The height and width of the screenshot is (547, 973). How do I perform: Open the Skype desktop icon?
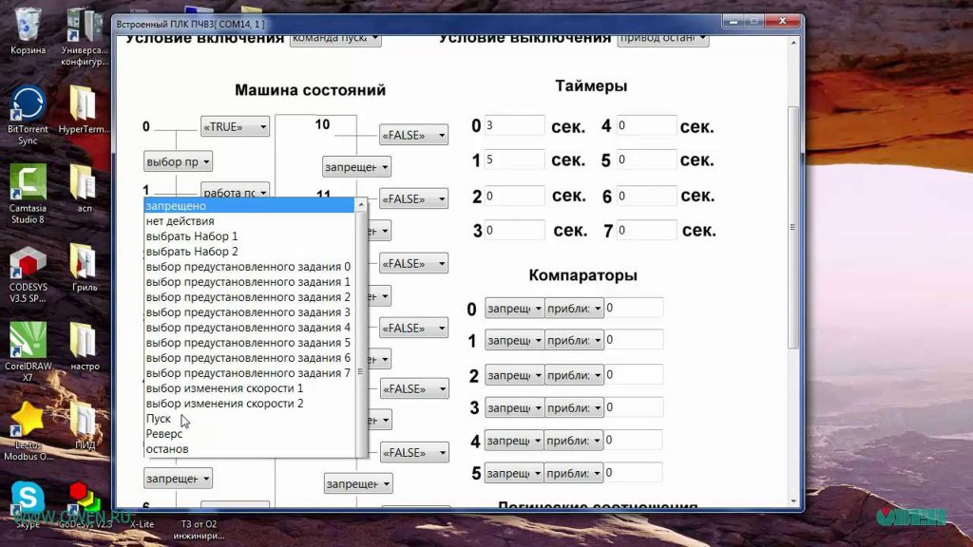click(x=28, y=503)
